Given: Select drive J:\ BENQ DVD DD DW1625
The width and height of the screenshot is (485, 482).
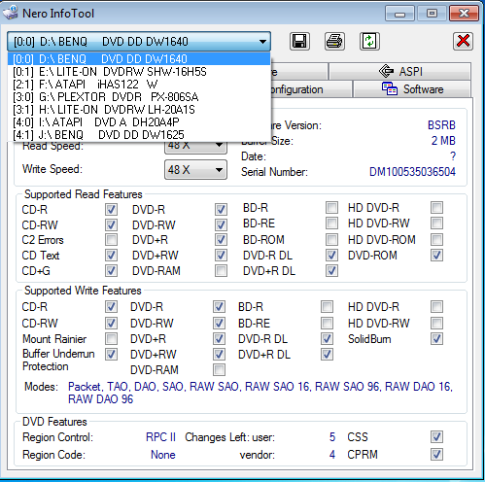Looking at the screenshot, I should click(139, 135).
